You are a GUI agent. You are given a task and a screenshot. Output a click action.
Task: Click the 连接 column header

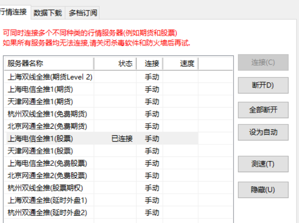tap(149, 63)
